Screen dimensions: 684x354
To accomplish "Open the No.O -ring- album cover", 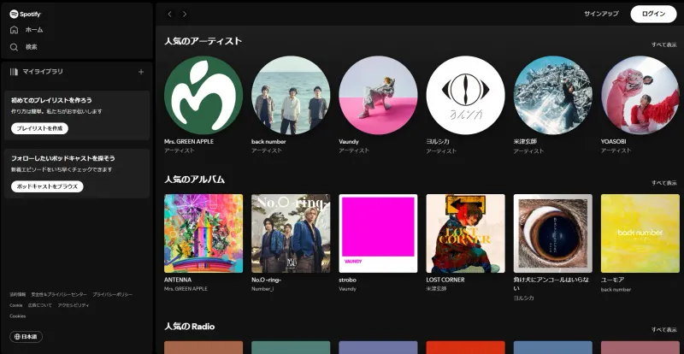I will pyautogui.click(x=291, y=233).
